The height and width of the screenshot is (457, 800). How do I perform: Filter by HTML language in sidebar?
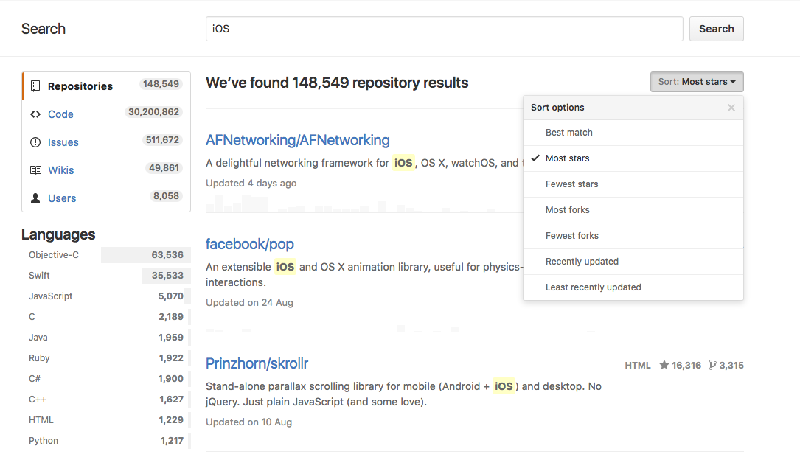(106, 419)
